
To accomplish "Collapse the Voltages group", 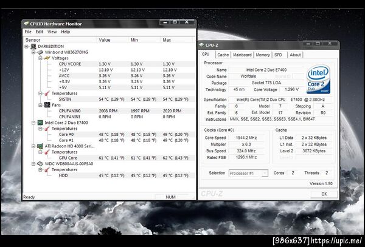I will [40, 58].
